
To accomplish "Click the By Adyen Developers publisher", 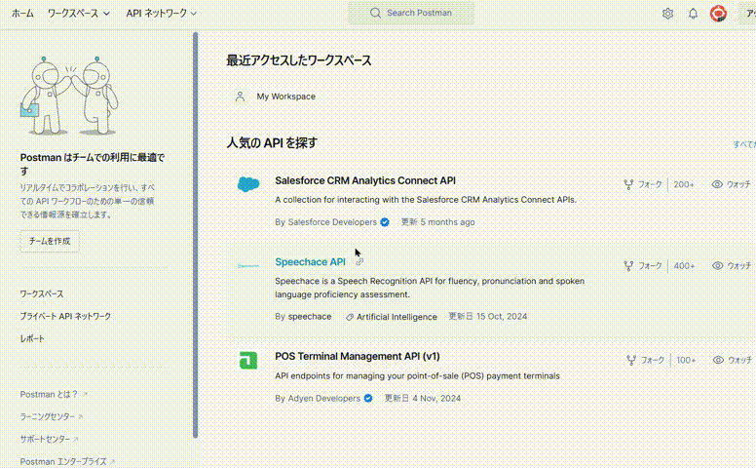I will click(x=318, y=398).
